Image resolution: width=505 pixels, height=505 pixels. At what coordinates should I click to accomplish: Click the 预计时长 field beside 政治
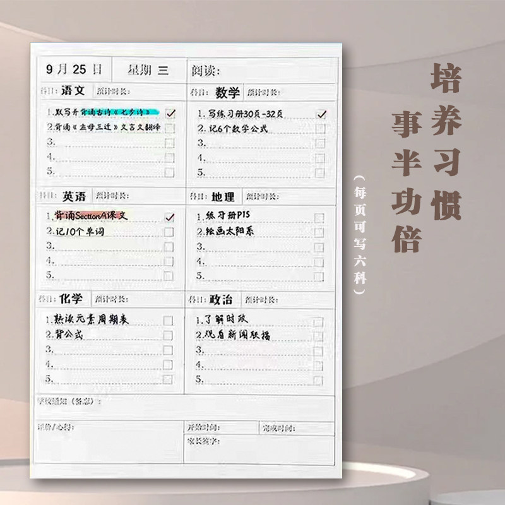click(x=288, y=300)
